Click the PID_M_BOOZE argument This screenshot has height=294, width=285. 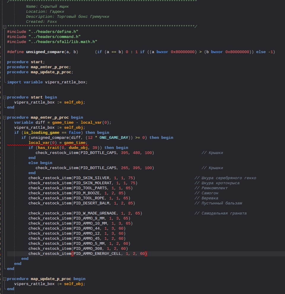click(x=87, y=193)
